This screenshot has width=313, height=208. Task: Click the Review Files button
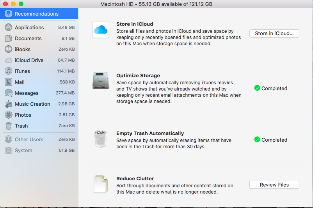click(274, 185)
